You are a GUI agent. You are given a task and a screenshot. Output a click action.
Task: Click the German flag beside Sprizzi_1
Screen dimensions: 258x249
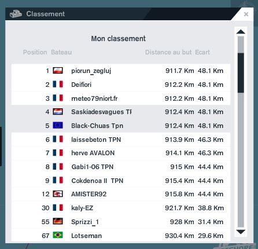pos(58,221)
